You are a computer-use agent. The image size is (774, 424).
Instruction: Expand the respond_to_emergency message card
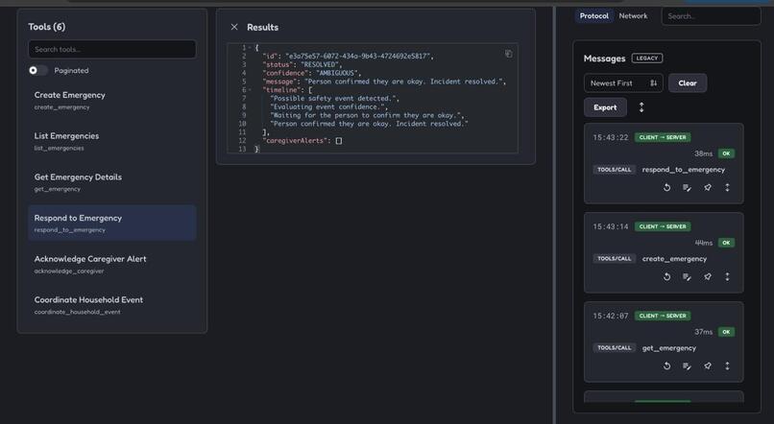727,187
